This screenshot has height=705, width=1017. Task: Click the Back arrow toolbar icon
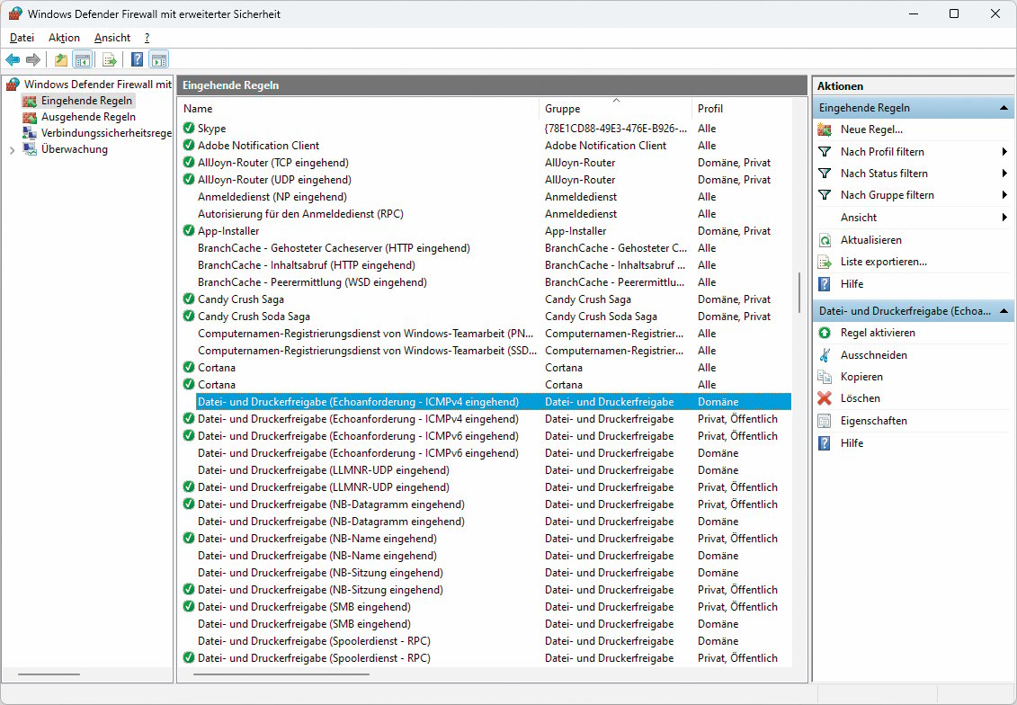13,60
